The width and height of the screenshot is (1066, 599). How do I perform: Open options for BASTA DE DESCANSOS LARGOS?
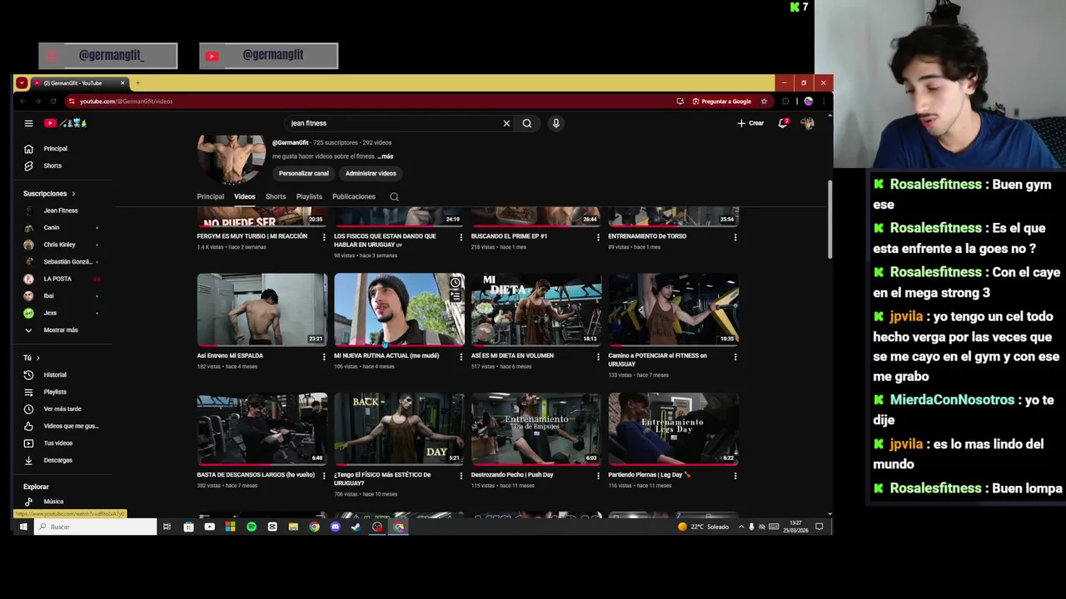click(324, 476)
